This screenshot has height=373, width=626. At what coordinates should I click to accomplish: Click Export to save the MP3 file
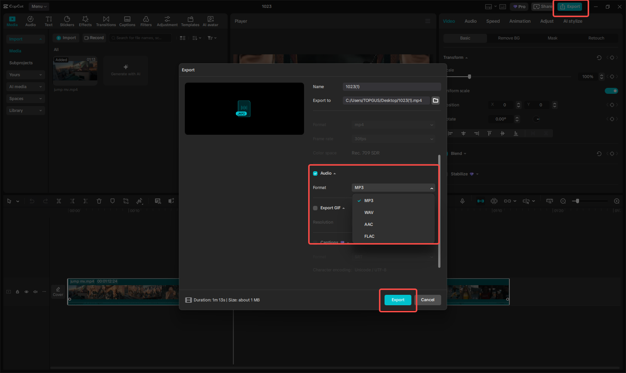[398, 300]
